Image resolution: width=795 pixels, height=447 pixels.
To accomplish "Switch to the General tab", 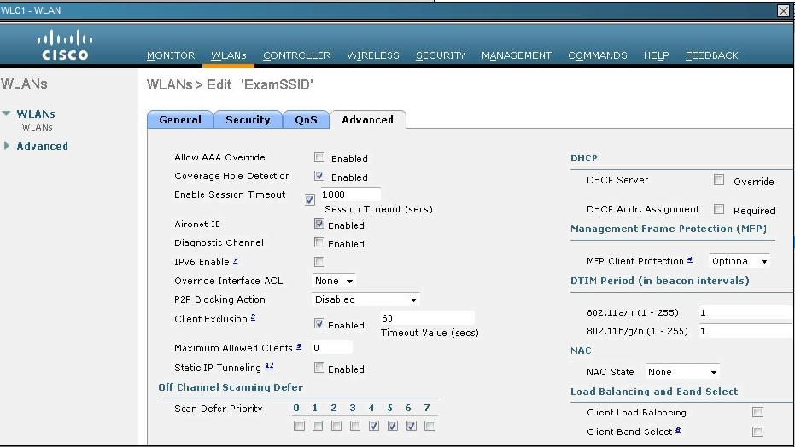I will (180, 119).
